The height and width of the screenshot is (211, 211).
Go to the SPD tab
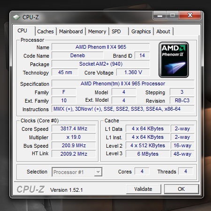coord(119,31)
